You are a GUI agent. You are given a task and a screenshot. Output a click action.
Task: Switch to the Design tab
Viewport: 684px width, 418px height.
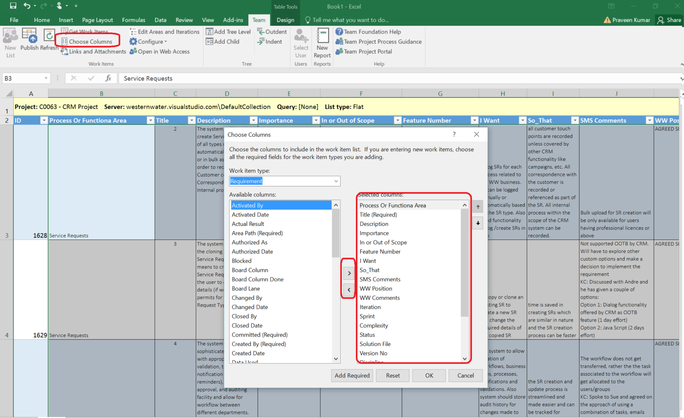286,20
